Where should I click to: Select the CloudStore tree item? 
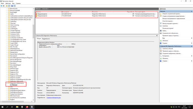[x=13, y=27]
